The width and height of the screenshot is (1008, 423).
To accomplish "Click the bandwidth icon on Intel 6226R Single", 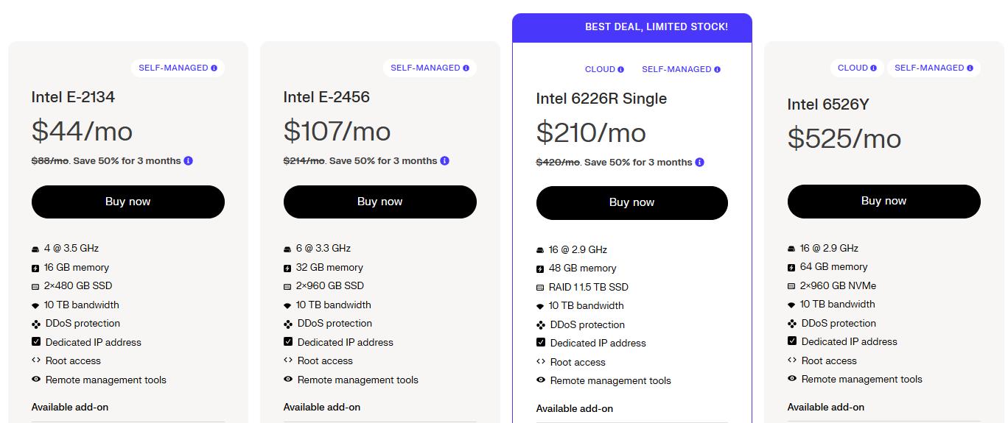I will [x=541, y=306].
